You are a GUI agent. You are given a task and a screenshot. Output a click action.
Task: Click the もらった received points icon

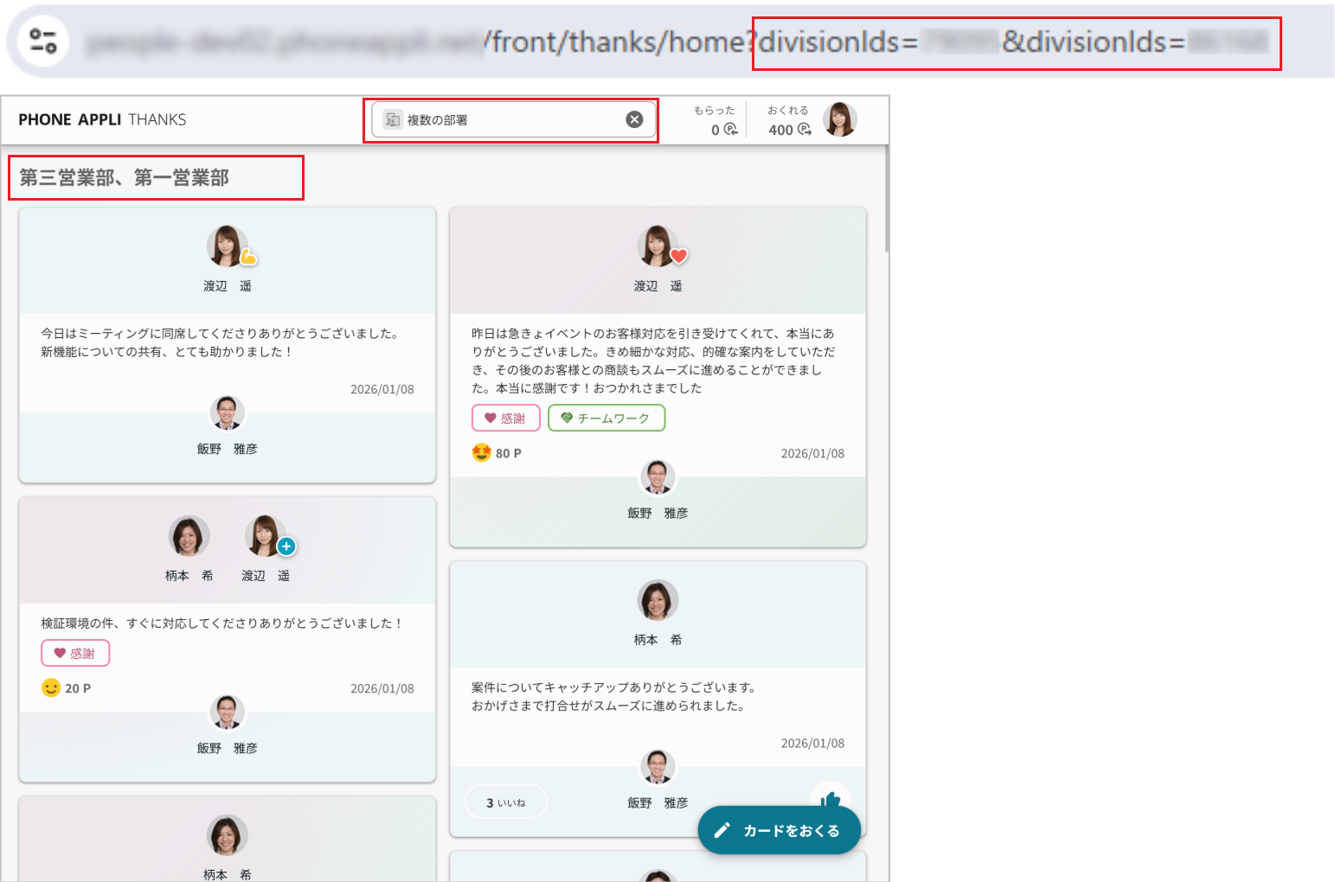[x=729, y=130]
